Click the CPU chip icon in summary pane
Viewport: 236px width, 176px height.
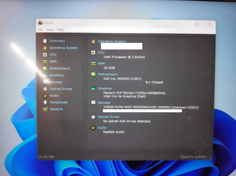point(93,53)
